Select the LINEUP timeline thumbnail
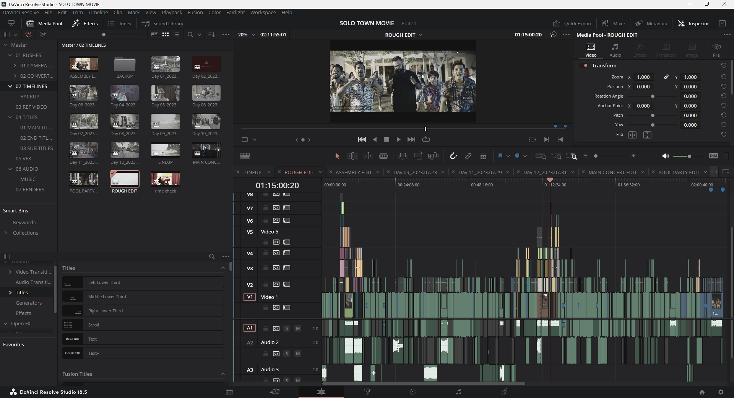This screenshot has width=734, height=398. (165, 151)
